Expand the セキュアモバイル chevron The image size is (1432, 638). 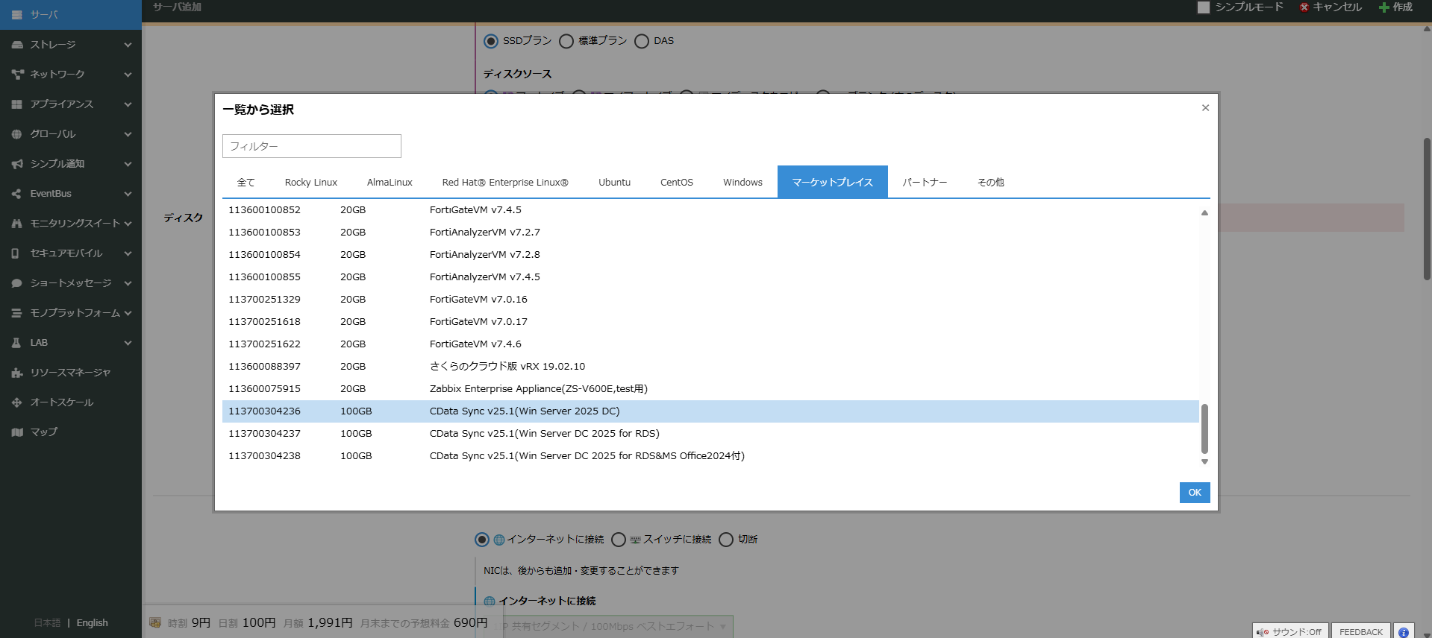(128, 253)
